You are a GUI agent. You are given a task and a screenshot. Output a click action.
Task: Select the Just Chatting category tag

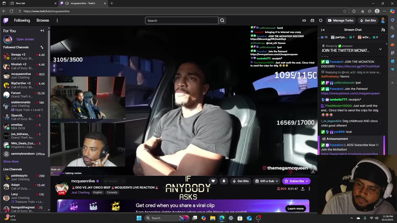click(80, 192)
